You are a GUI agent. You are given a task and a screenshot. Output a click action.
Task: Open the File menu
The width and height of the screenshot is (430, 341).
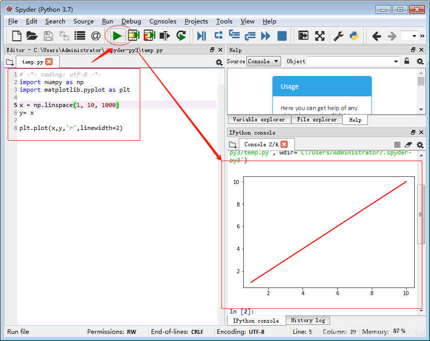pos(13,21)
